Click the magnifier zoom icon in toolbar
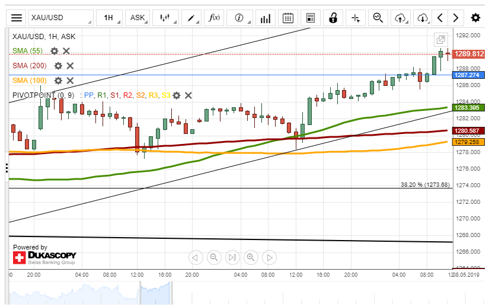 pos(378,18)
